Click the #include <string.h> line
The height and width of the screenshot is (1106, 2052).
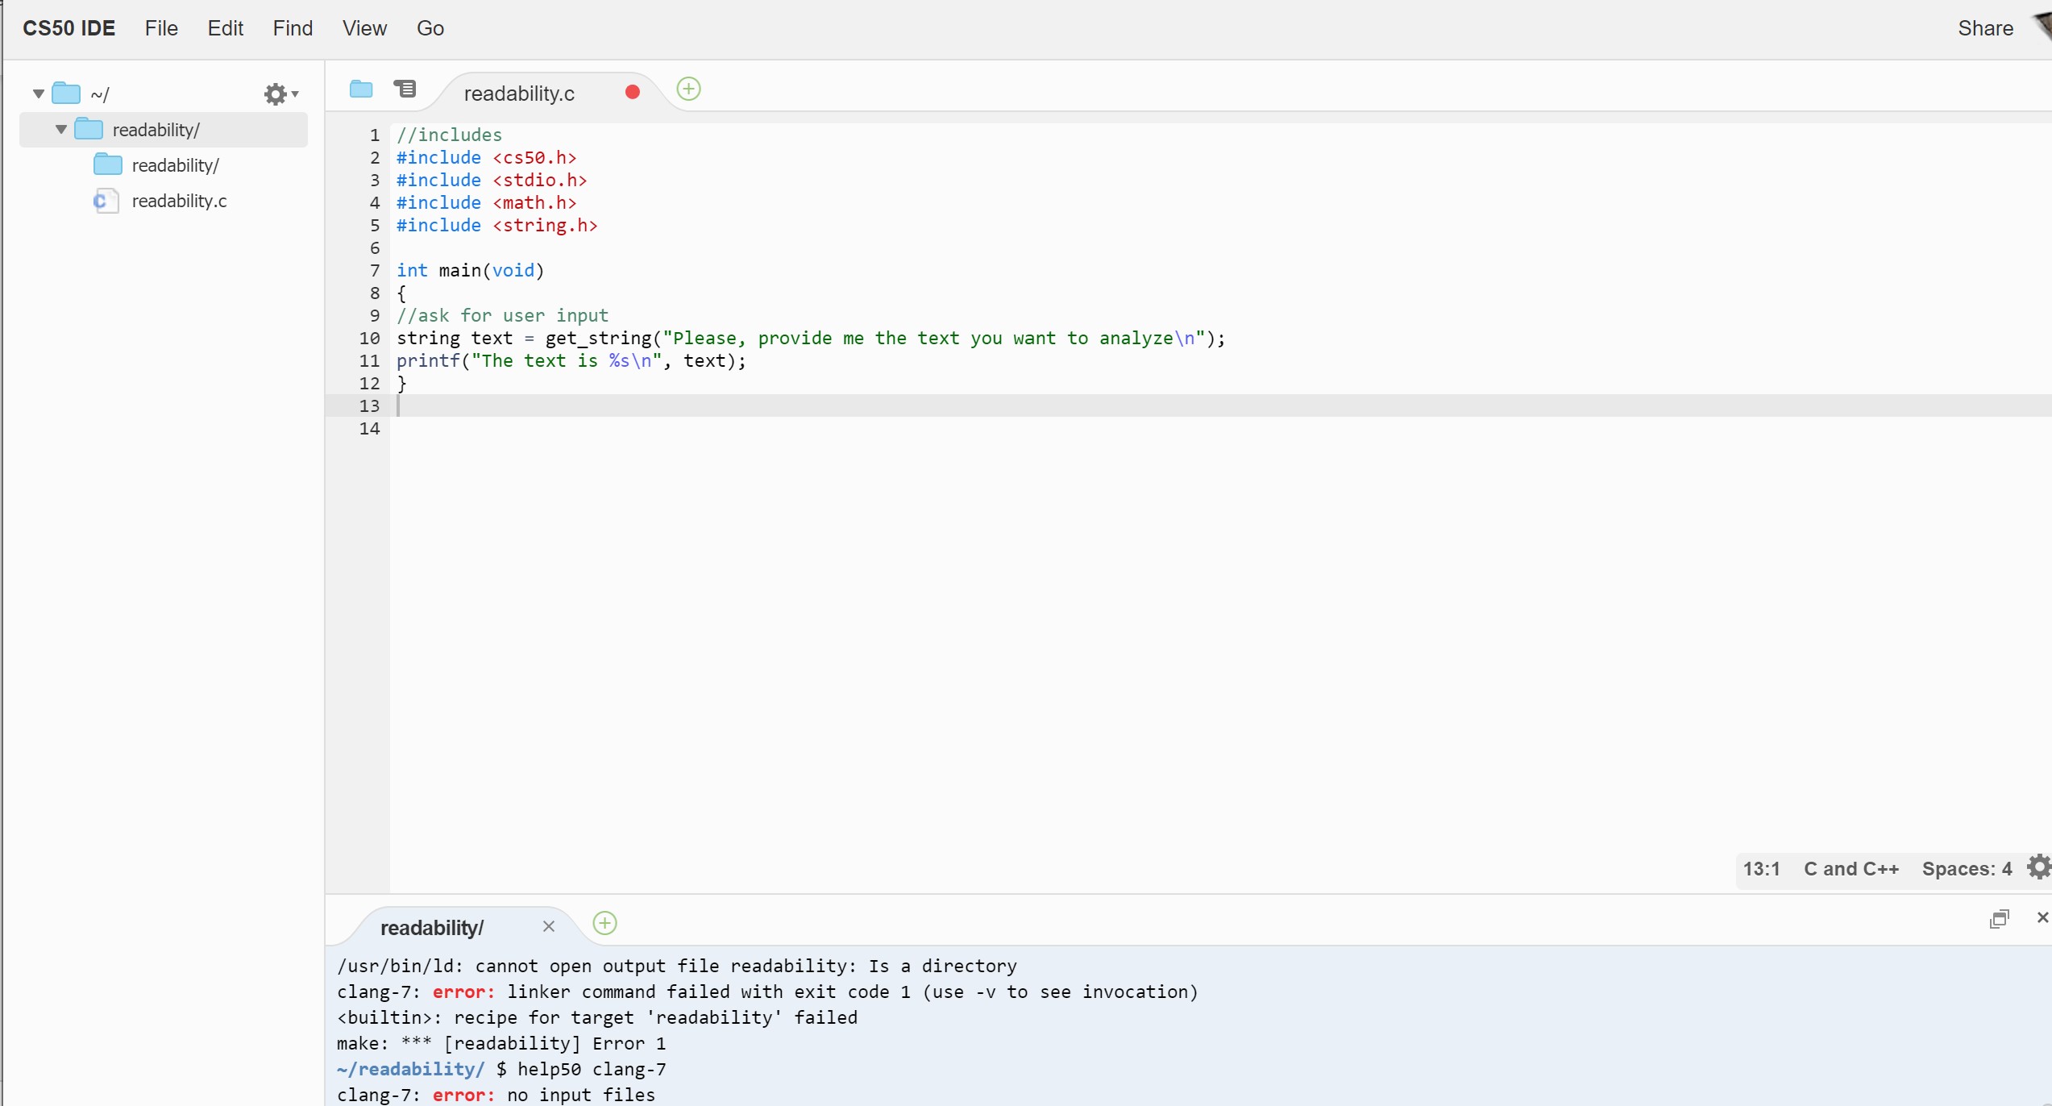pos(497,226)
